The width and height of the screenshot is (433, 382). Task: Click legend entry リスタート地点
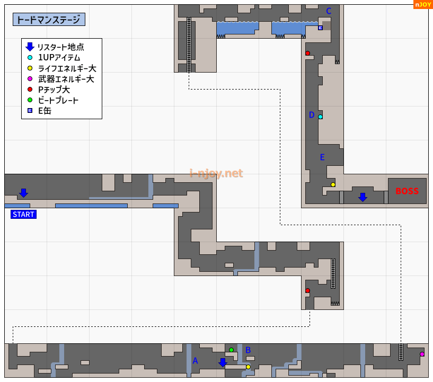[x=61, y=47]
